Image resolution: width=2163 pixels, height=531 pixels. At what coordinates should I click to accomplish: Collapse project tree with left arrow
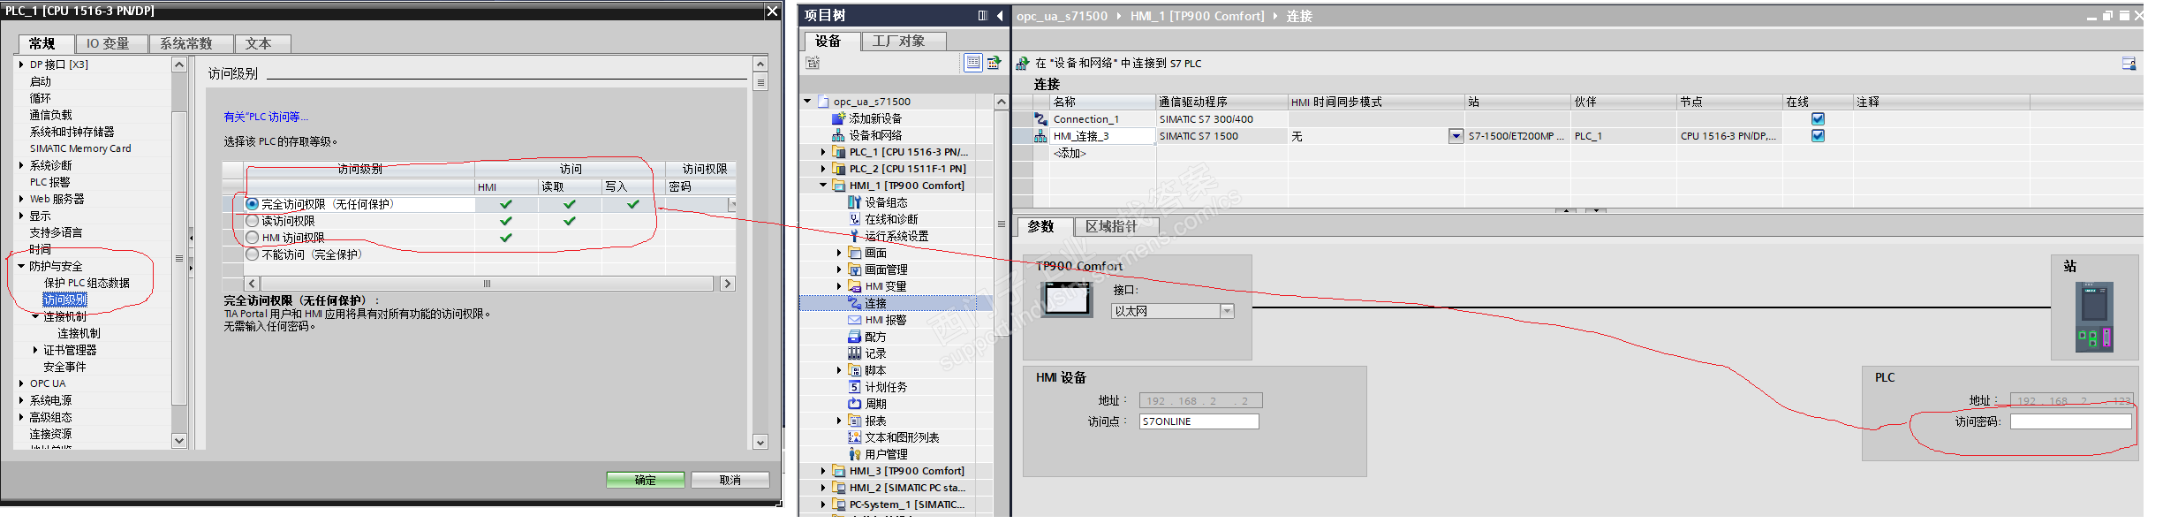click(x=1000, y=16)
